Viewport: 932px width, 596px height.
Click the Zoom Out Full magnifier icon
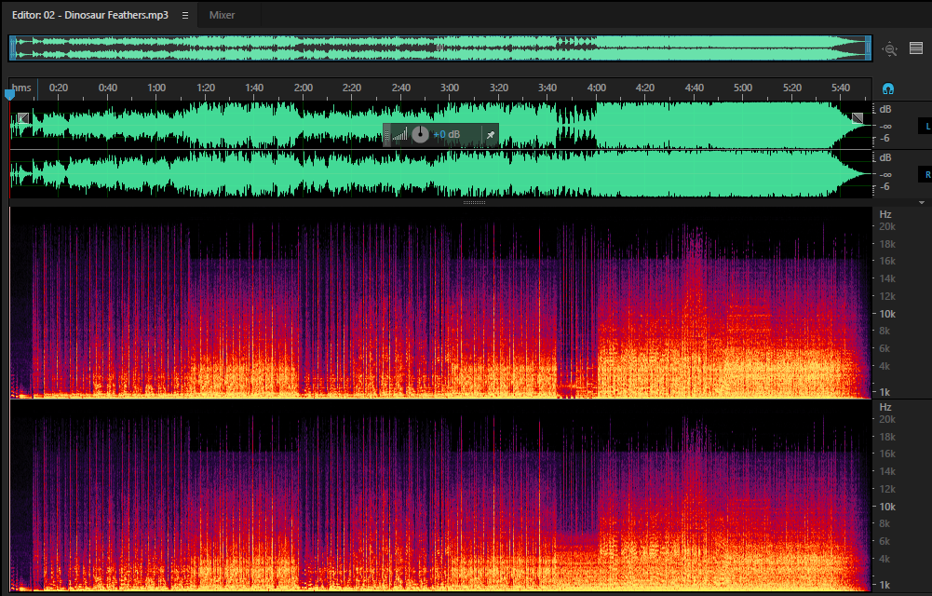tap(889, 49)
